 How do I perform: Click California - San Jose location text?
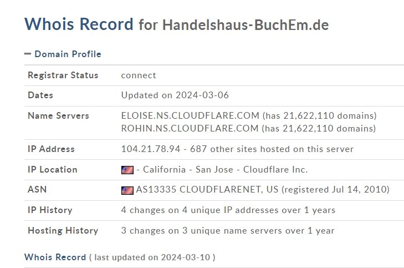[188, 169]
